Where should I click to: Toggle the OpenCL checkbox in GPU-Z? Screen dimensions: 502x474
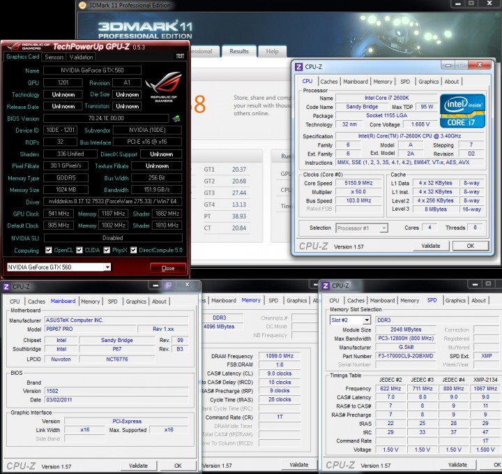(x=48, y=250)
